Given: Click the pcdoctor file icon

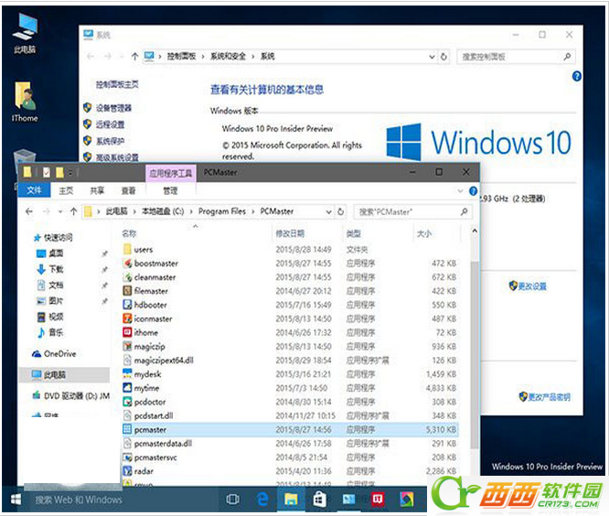Looking at the screenshot, I should pos(127,403).
